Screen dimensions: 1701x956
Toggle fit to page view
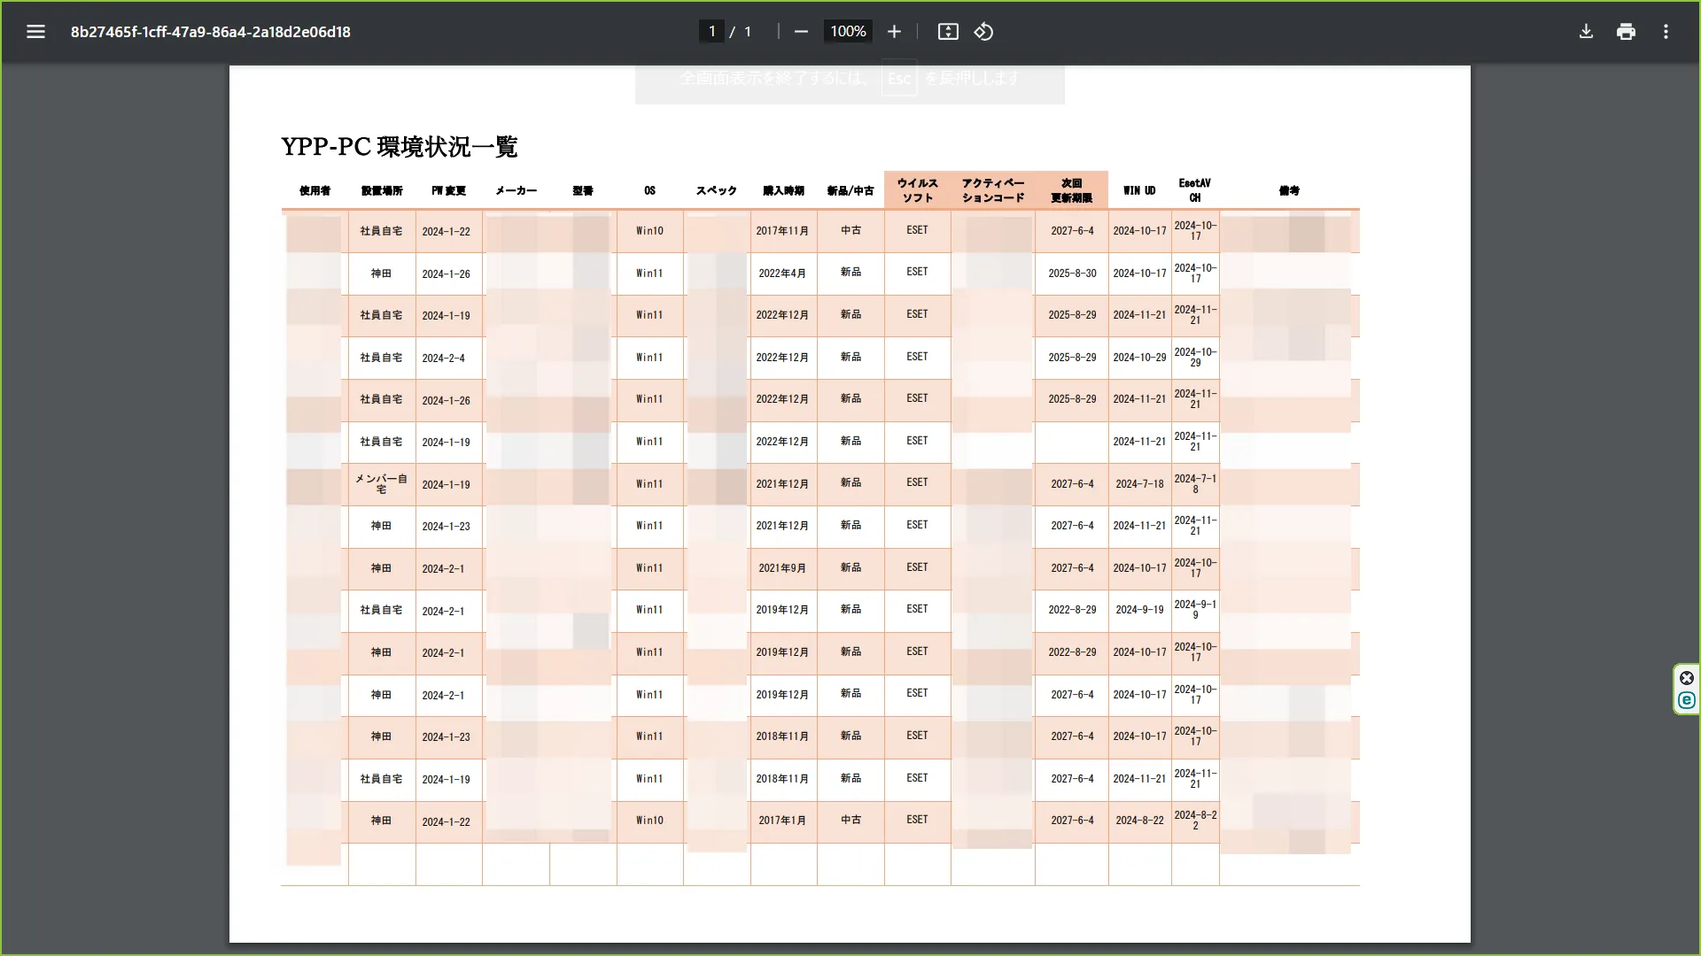click(x=948, y=32)
